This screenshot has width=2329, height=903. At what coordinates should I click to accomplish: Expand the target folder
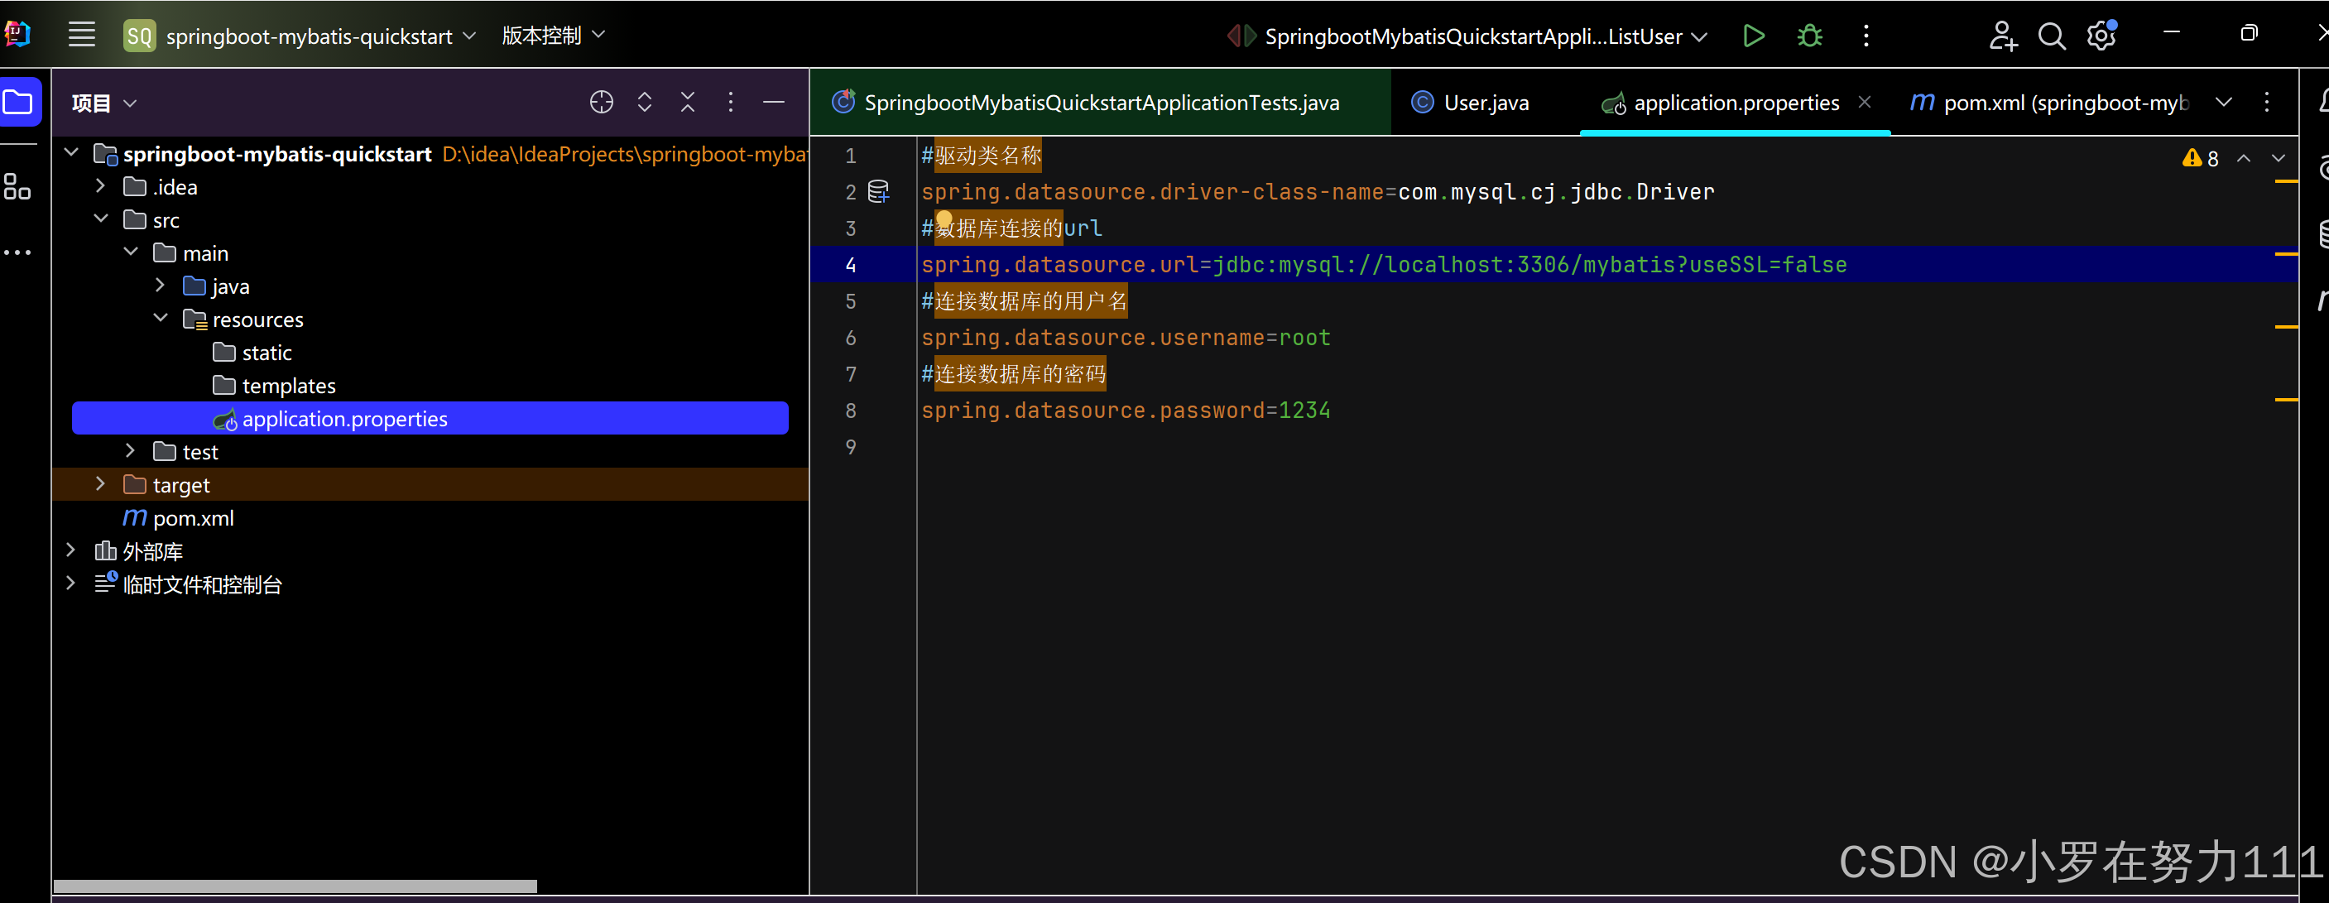[100, 484]
